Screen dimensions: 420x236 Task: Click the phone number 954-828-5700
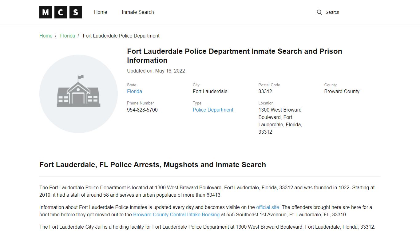(142, 110)
